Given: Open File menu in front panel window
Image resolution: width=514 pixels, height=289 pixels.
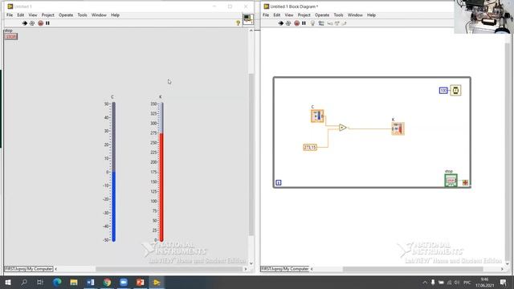Looking at the screenshot, I should 10,15.
